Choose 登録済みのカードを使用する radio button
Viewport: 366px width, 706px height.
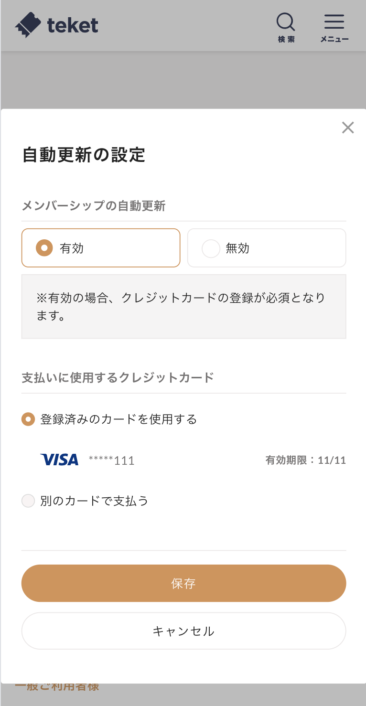29,419
